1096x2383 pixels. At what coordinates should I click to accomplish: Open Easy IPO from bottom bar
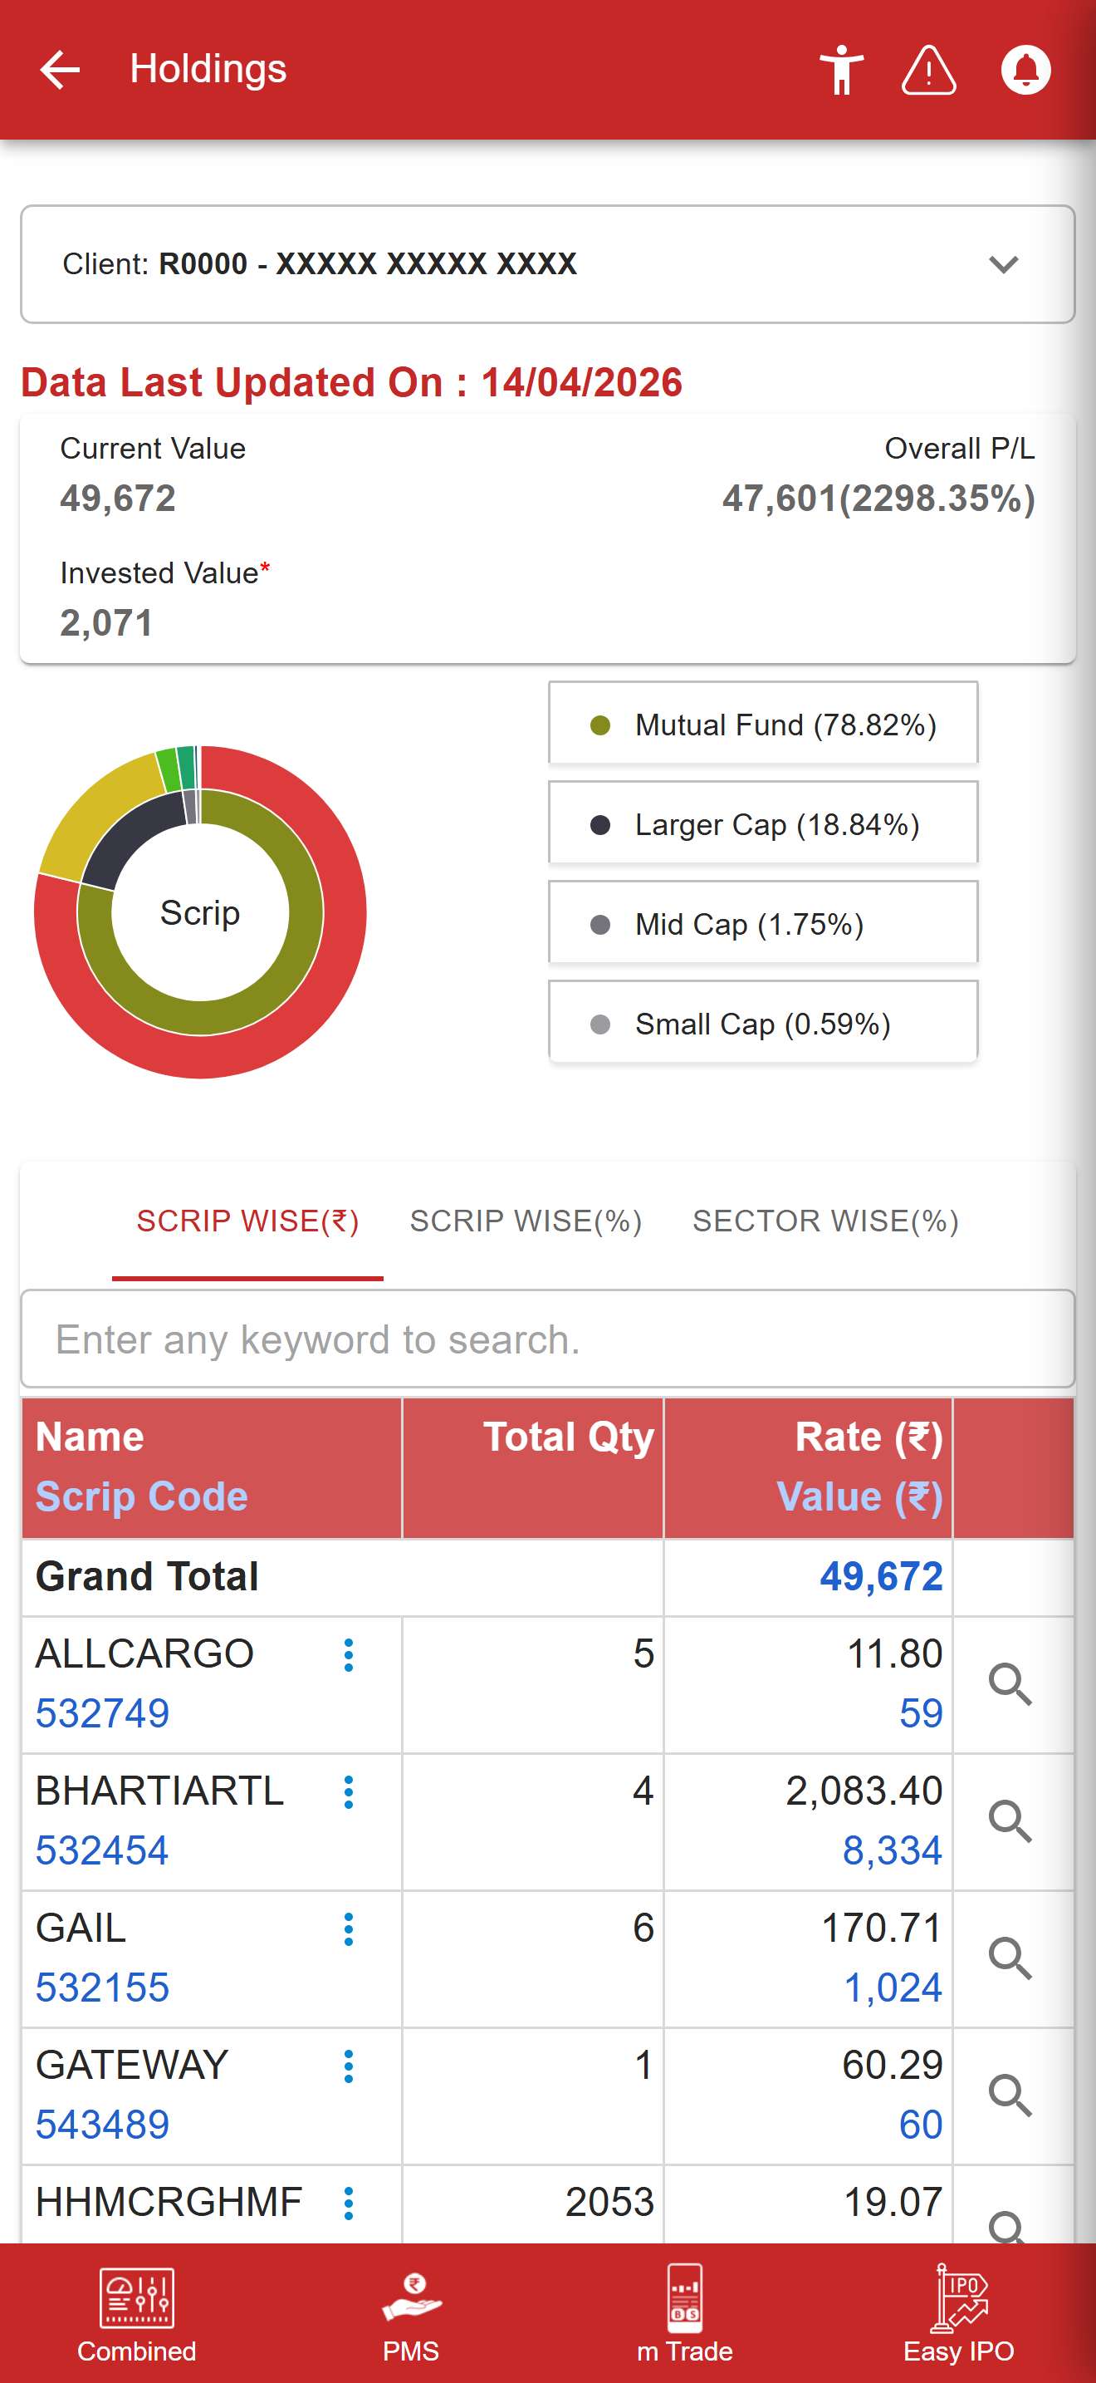point(958,2313)
